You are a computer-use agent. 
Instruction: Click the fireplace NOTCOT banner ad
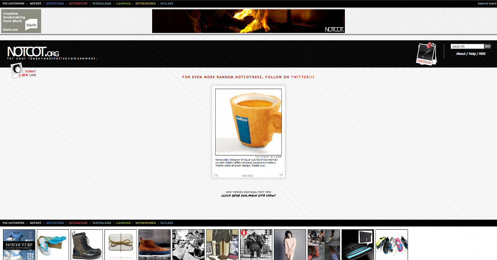click(248, 21)
